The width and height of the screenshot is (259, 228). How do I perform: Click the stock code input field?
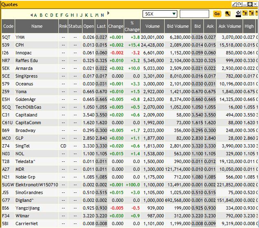[x=194, y=14]
